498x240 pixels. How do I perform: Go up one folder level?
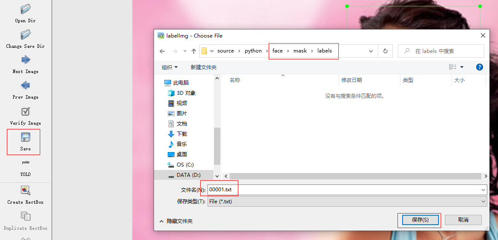(x=194, y=51)
